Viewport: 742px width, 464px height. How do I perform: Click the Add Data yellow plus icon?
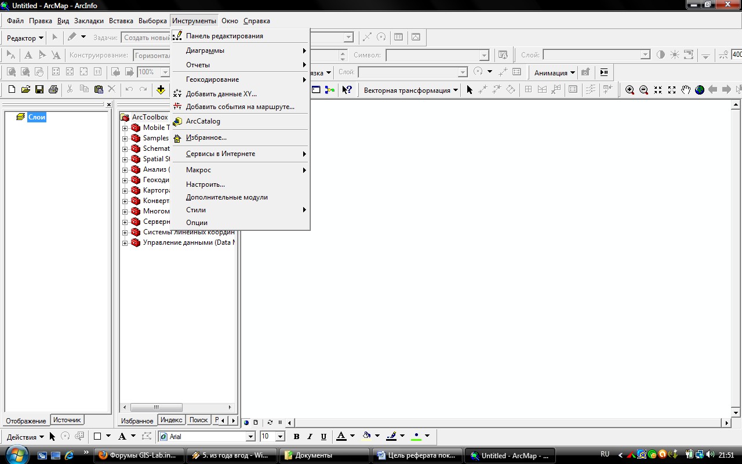tap(161, 89)
